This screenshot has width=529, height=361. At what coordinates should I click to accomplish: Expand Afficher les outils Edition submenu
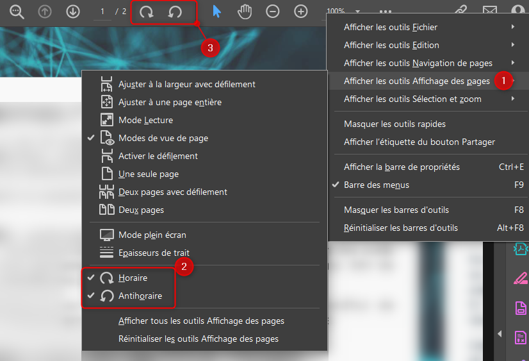point(391,46)
